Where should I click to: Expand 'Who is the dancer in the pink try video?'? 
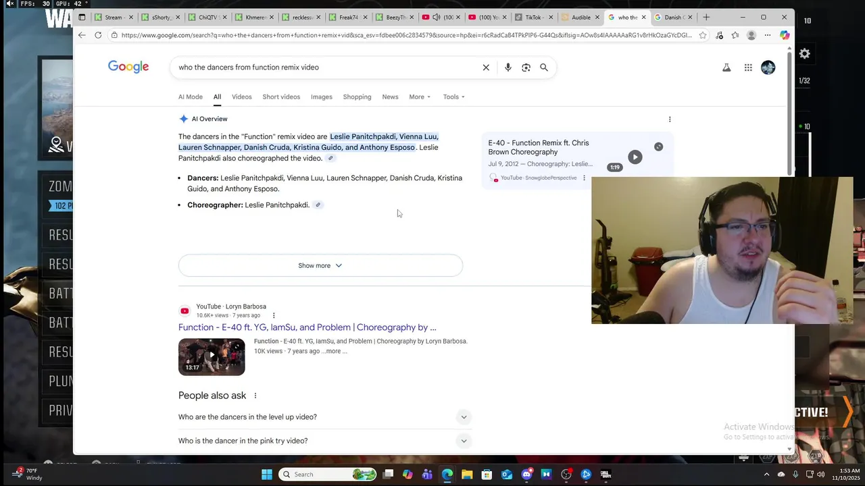click(x=325, y=441)
